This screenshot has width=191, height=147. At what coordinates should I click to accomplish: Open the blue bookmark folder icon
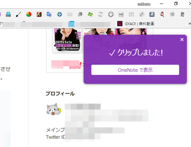click(71, 24)
